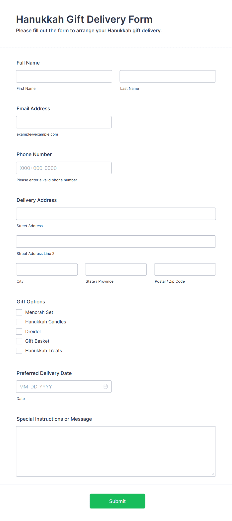Click the green Submit button
Image resolution: width=232 pixels, height=521 pixels.
click(117, 501)
